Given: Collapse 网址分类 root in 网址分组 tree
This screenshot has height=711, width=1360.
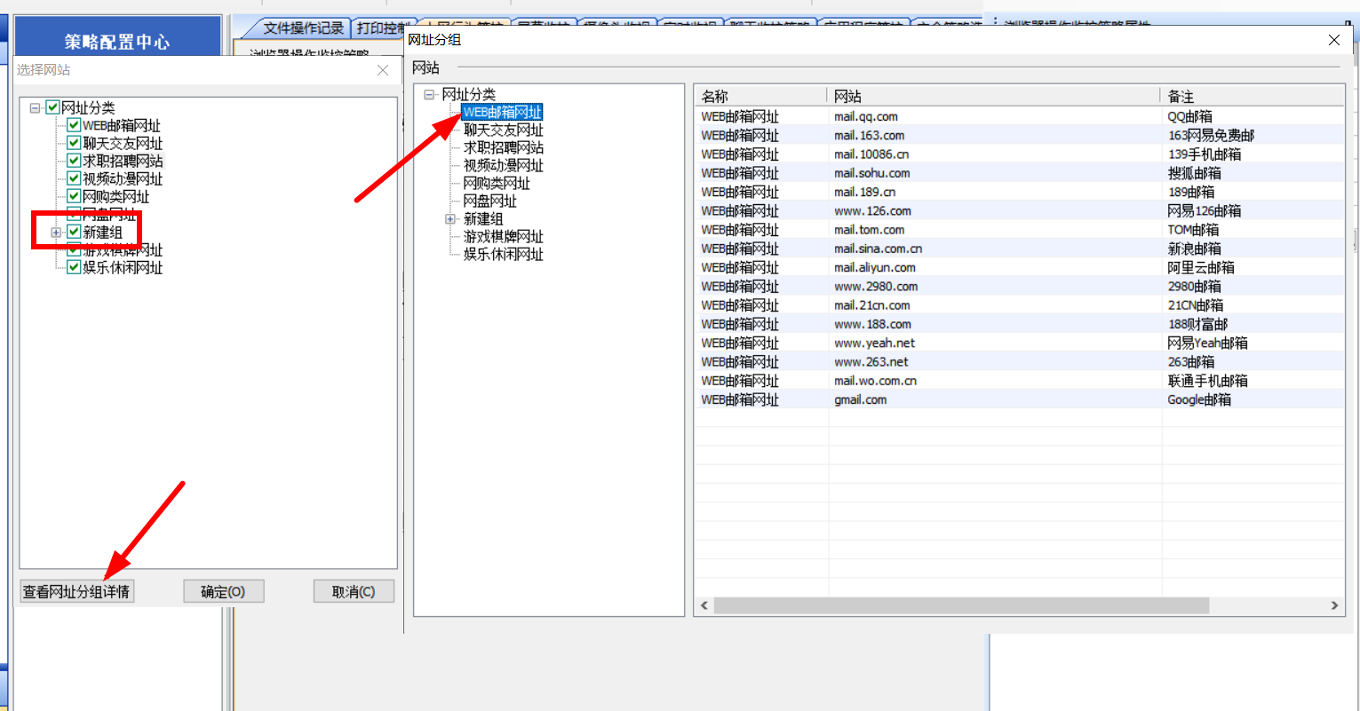Looking at the screenshot, I should point(429,95).
